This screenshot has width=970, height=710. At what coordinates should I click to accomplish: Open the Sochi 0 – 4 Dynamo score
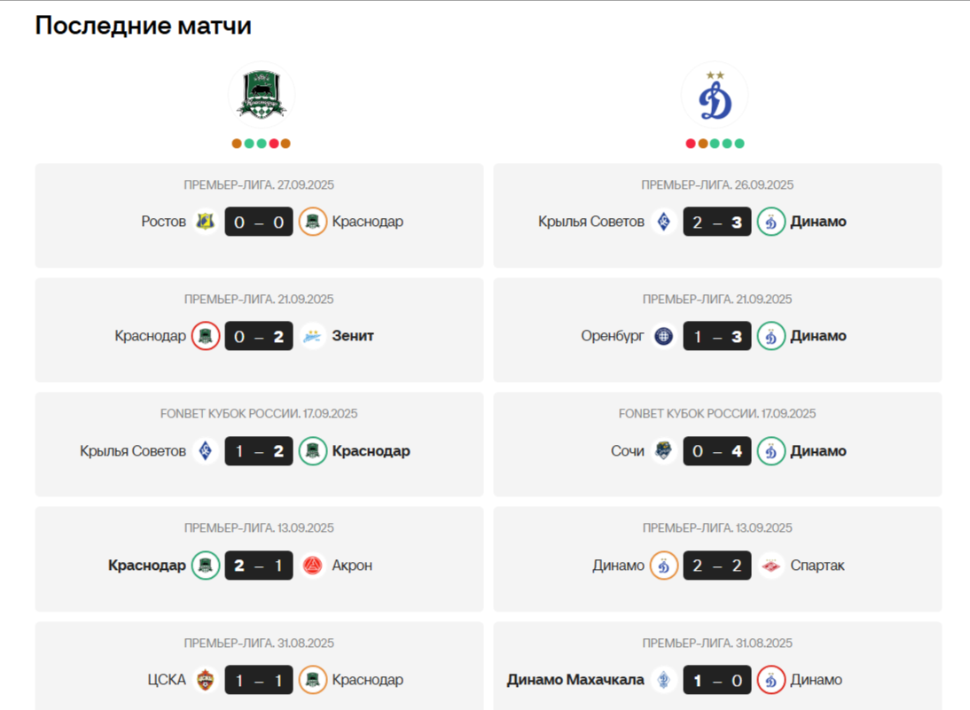click(x=717, y=451)
